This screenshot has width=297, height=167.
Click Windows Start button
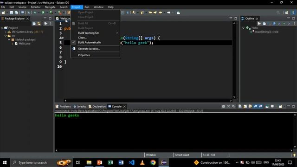pyautogui.click(x=5, y=162)
